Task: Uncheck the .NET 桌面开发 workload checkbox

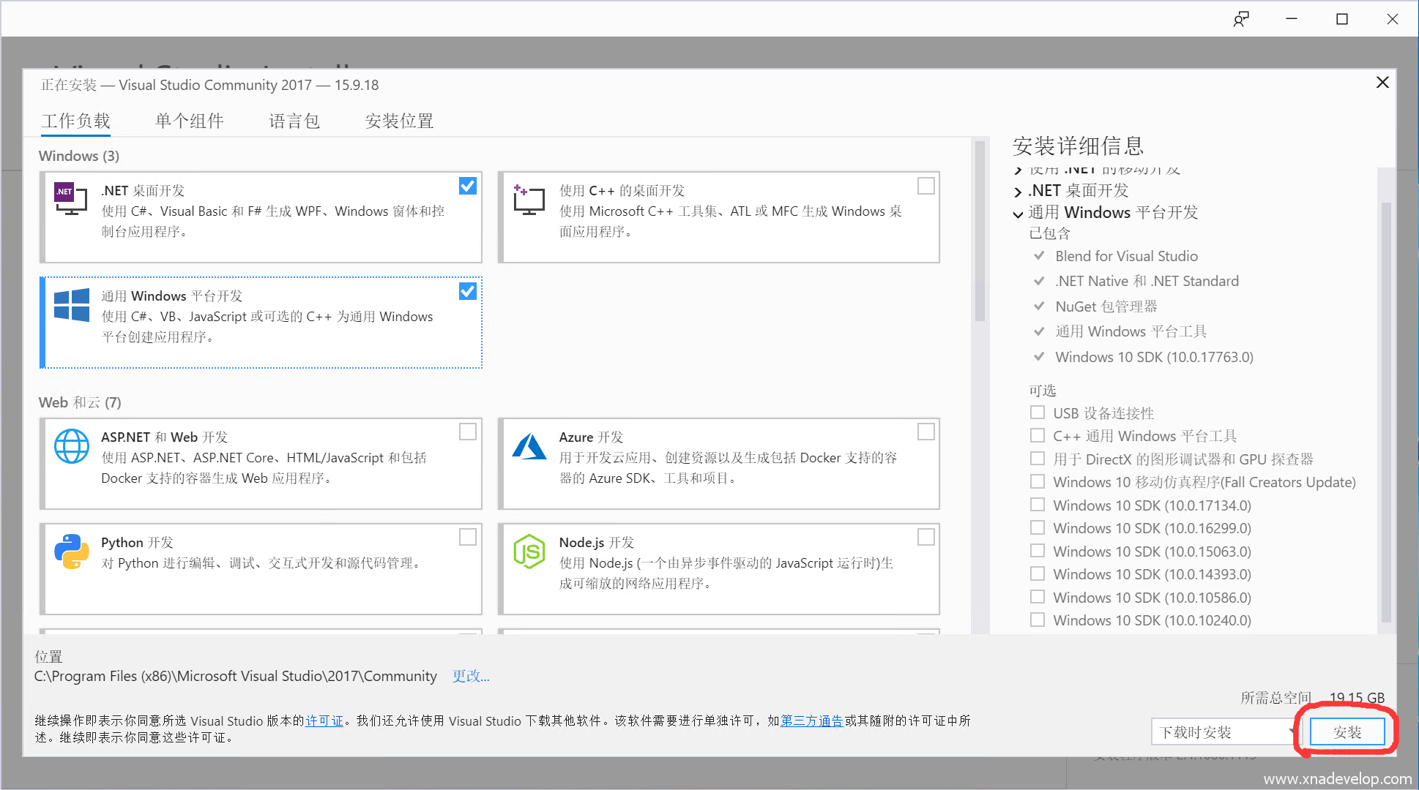Action: coord(467,186)
